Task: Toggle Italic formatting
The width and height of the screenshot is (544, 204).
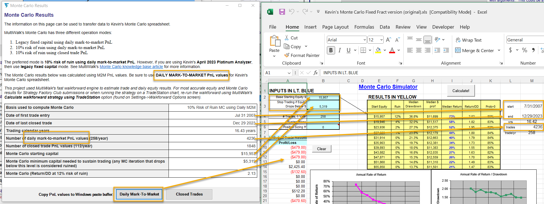Action: click(340, 50)
